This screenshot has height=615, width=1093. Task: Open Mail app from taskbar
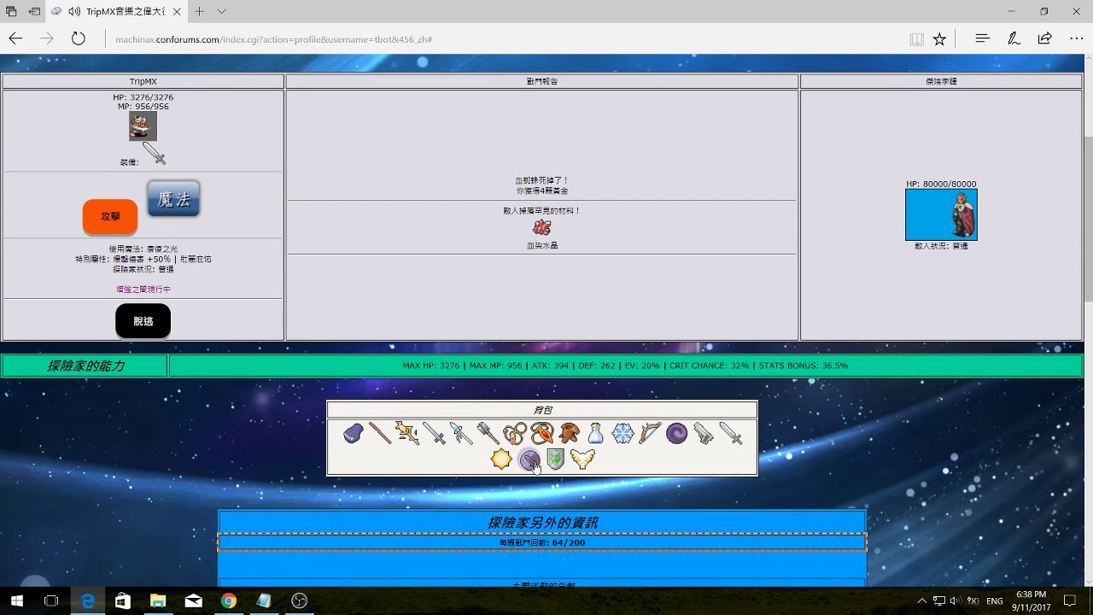coord(193,600)
